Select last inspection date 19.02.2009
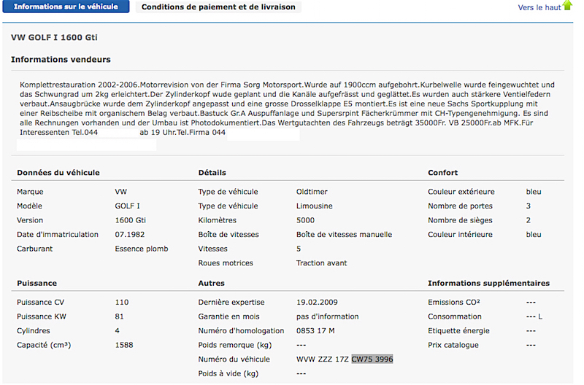584x385 pixels. [317, 302]
